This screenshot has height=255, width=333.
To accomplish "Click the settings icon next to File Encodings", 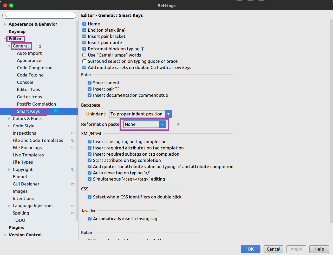I will 73,148.
